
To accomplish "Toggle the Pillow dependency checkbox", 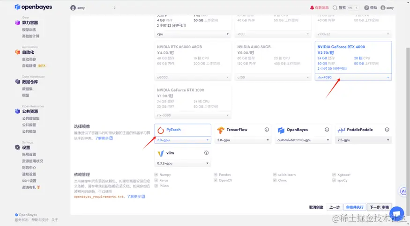I will (x=156, y=186).
